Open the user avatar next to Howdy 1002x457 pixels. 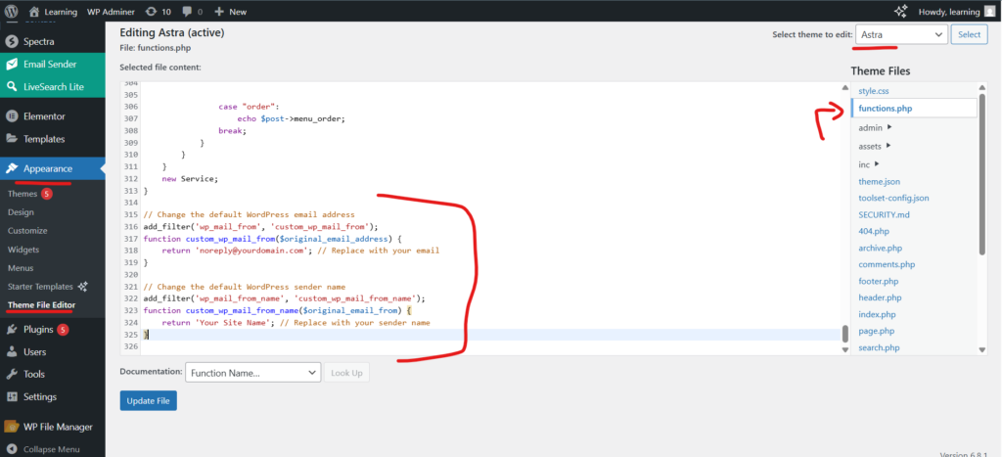pos(989,12)
